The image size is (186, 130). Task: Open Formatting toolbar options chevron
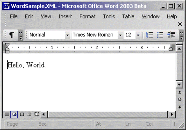click(181, 35)
